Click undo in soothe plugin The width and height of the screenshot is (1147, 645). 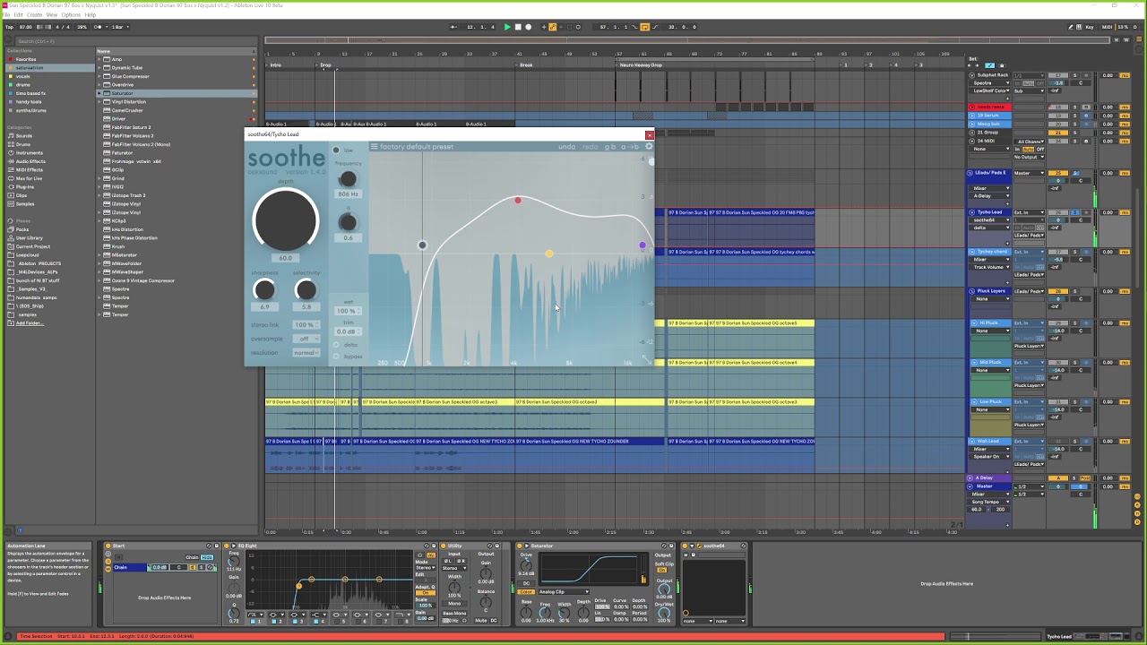[x=567, y=147]
